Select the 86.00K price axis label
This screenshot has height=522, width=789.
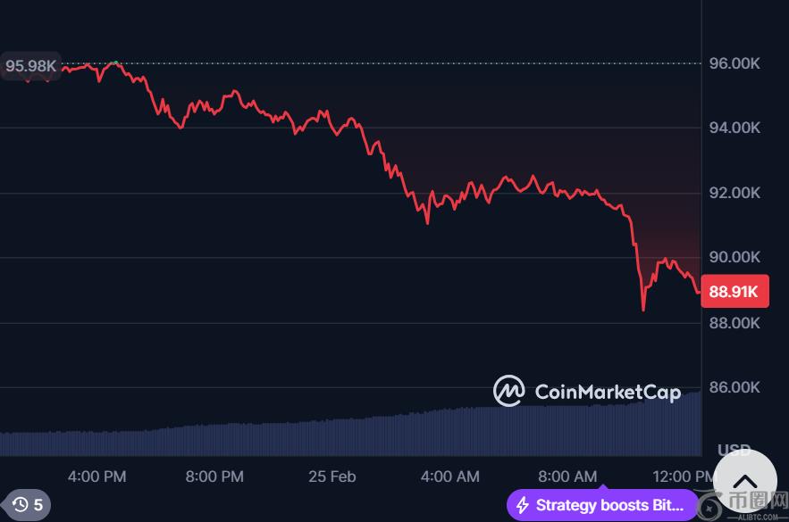(x=734, y=387)
